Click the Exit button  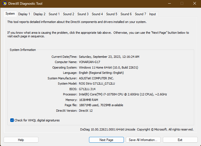click(180, 140)
